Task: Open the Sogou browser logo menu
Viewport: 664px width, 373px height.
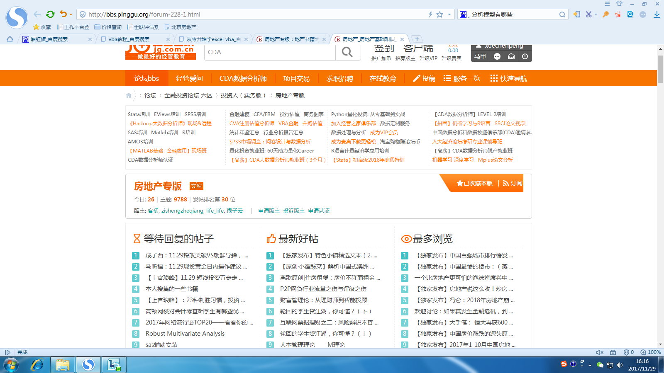Action: click(17, 17)
